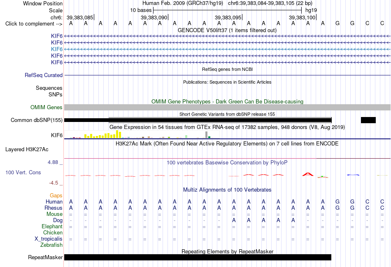The image size is (391, 267).
Task: Click the 4.88 PhyloP scale maximum
Action: (x=53, y=162)
